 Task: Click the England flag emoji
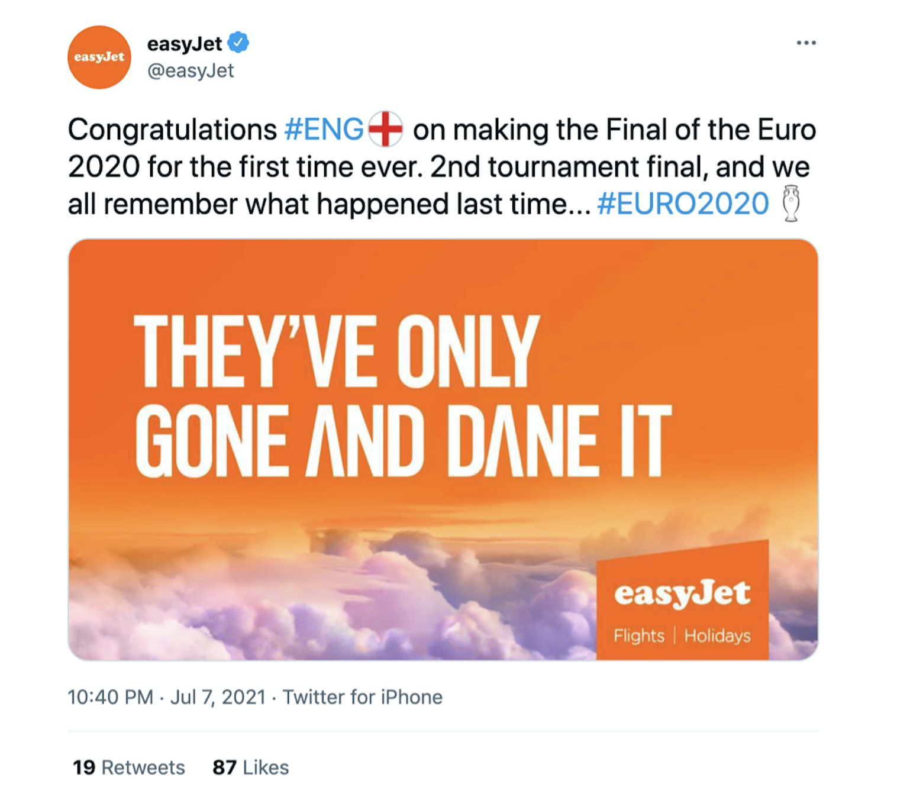click(x=385, y=129)
